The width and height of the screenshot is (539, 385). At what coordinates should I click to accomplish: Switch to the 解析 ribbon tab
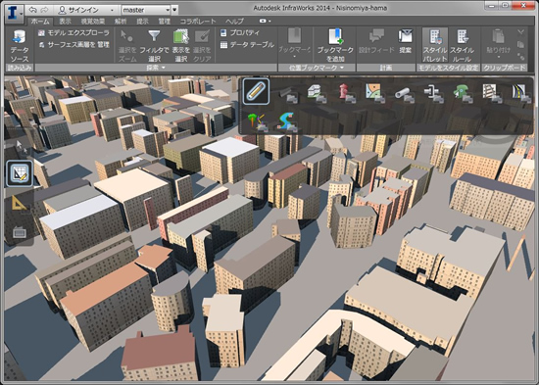[121, 22]
